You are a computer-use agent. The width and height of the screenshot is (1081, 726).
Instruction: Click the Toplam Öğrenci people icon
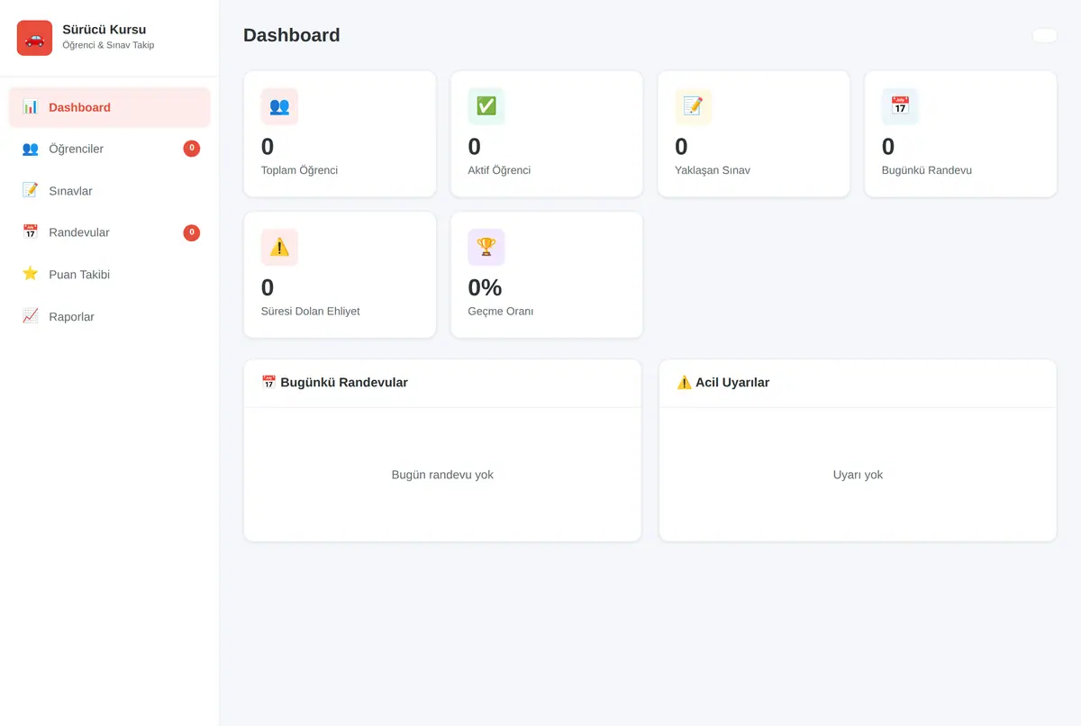(279, 106)
